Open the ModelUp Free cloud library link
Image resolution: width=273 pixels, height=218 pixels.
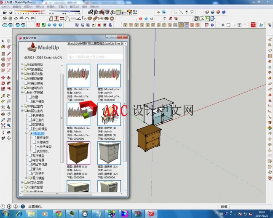coord(95,43)
